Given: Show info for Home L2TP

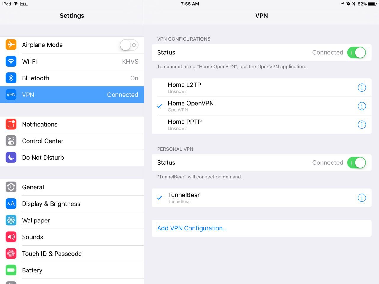Looking at the screenshot, I should (362, 88).
